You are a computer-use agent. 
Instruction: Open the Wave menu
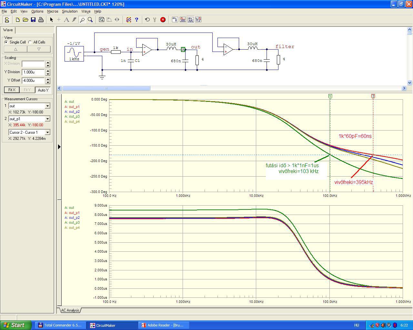[x=86, y=11]
